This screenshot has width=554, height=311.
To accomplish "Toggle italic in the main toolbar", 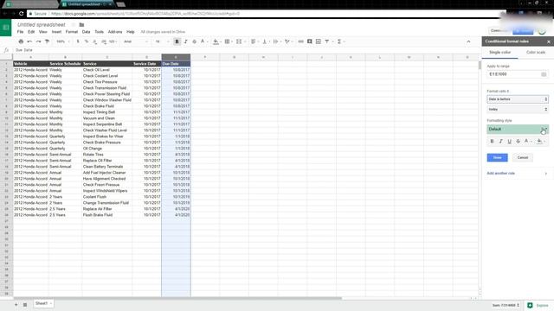I will click(x=185, y=41).
